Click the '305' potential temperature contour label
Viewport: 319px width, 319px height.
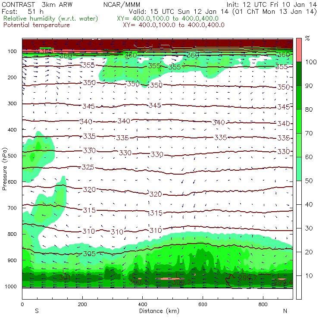click(x=89, y=253)
